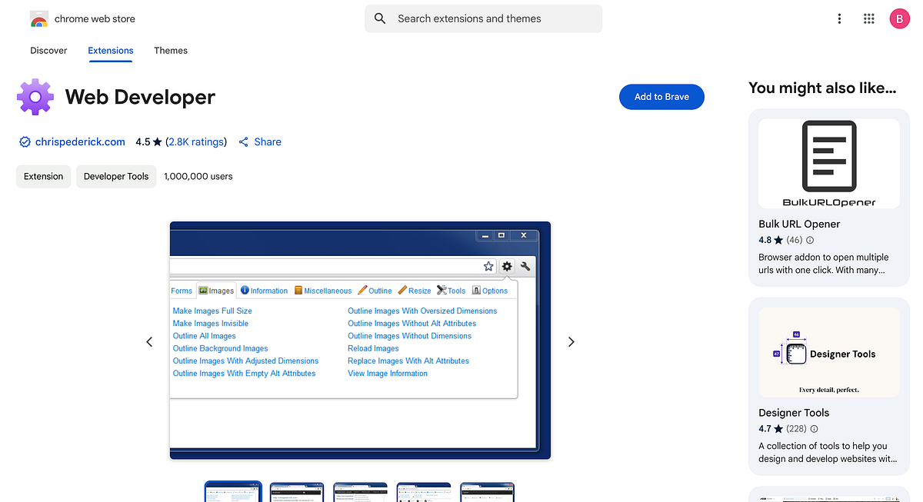Viewport: 923px width, 502px height.
Task: Click the first screenshot thumbnail
Action: (233, 491)
